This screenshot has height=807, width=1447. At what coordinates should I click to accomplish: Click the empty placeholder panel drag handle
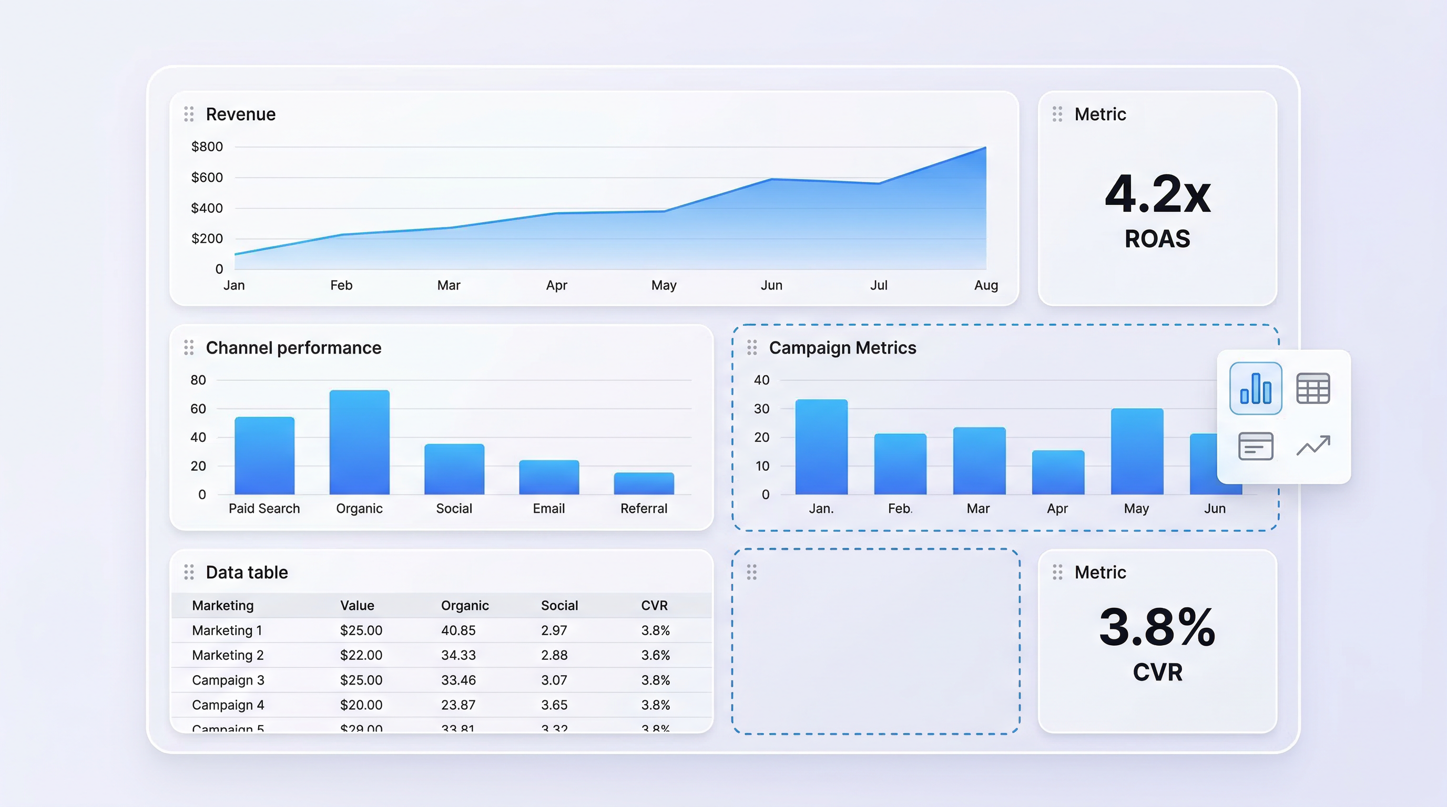tap(751, 573)
